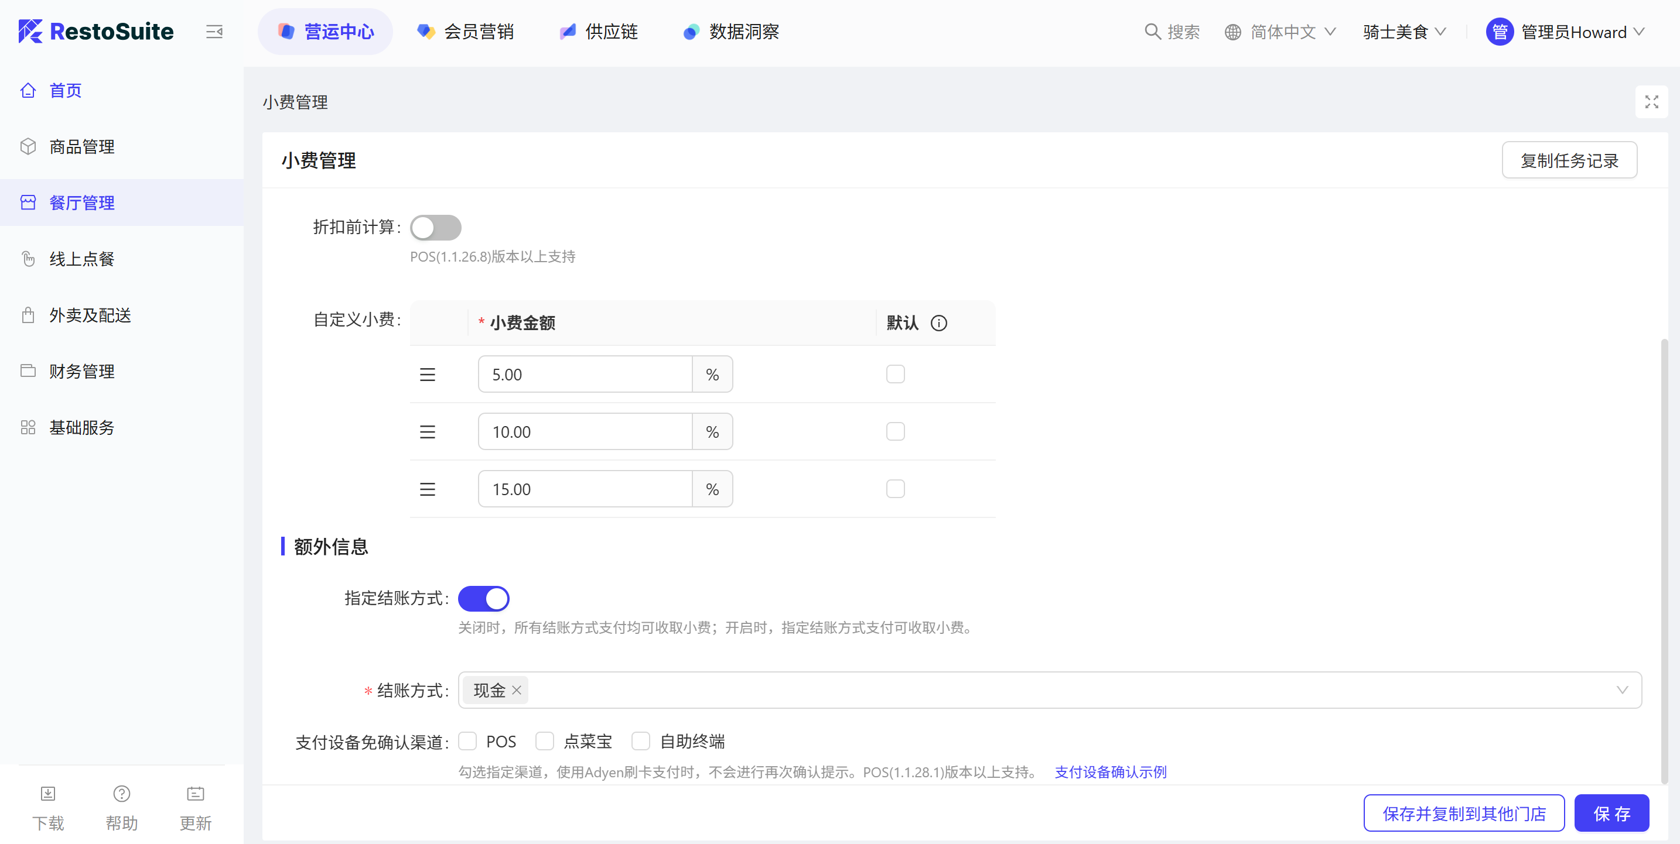Remove the 现金 tag with its X

pyautogui.click(x=517, y=690)
